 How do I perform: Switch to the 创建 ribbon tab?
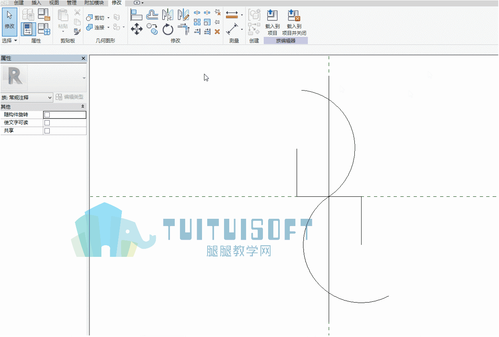[19, 3]
